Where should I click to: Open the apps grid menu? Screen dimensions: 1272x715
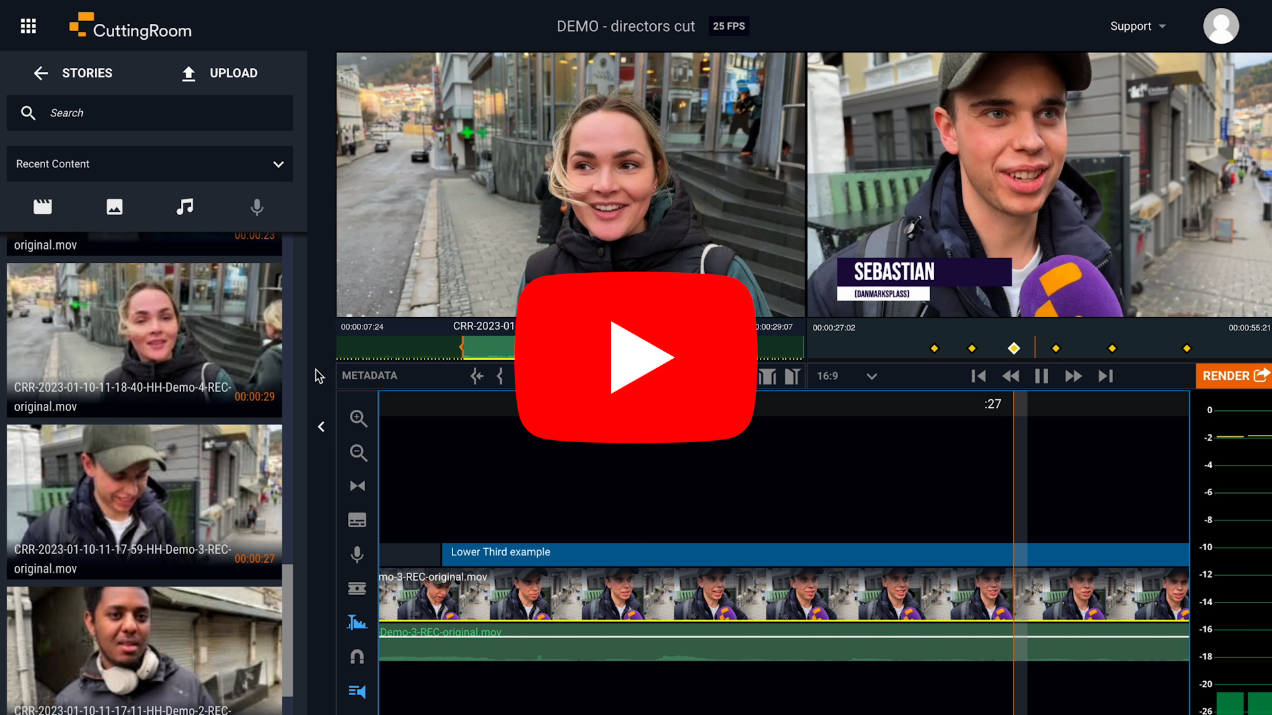[x=28, y=26]
